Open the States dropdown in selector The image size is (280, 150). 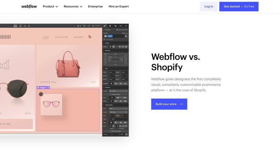point(125,33)
